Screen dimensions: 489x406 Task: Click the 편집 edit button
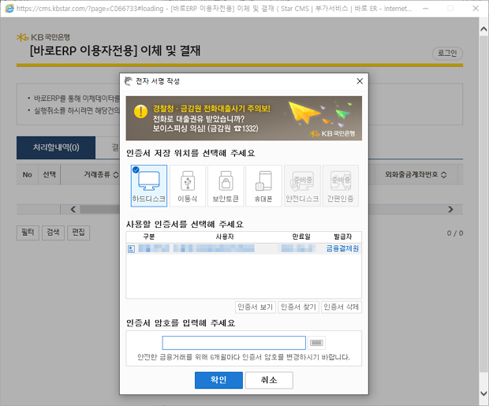point(78,233)
